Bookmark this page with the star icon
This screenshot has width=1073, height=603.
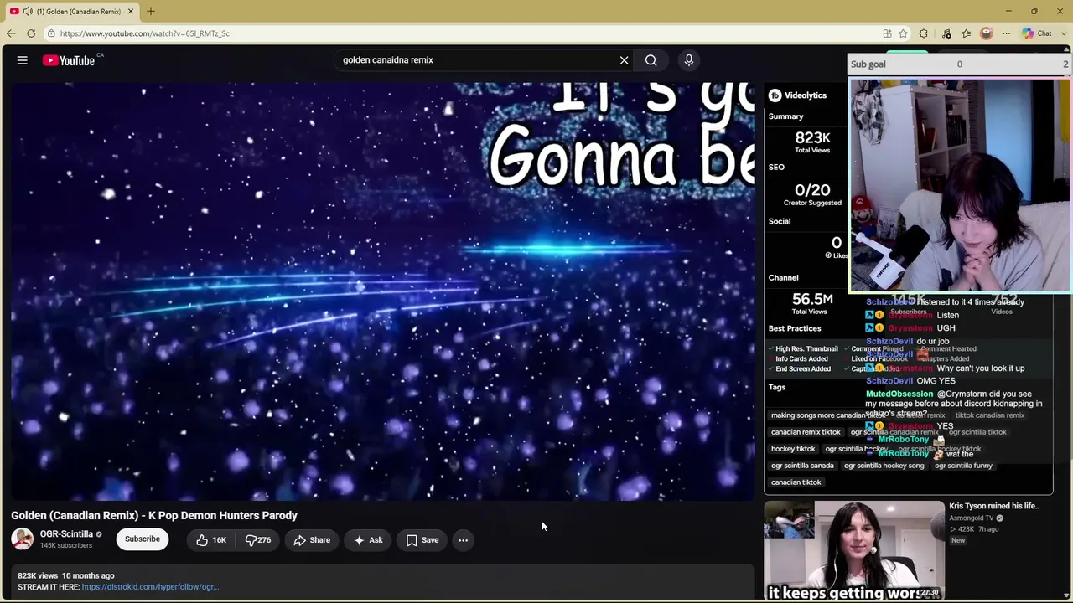pyautogui.click(x=903, y=33)
